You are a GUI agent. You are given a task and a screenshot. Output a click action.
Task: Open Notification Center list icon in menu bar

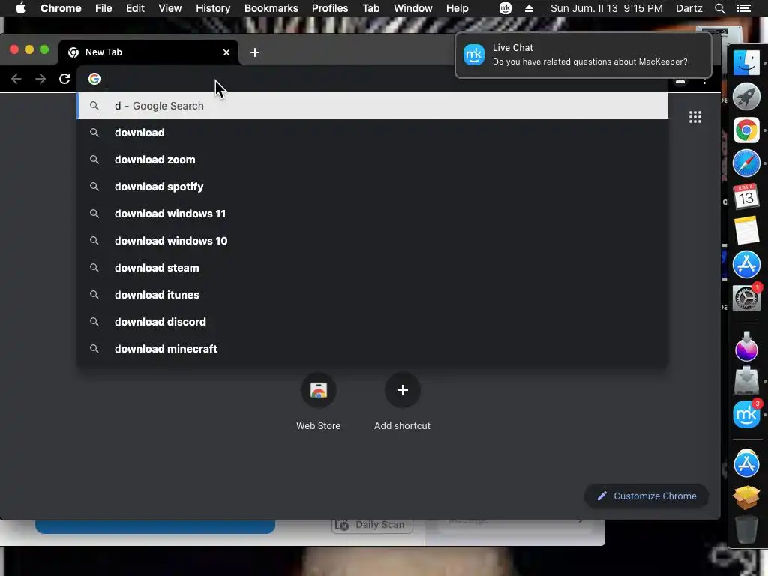point(743,8)
